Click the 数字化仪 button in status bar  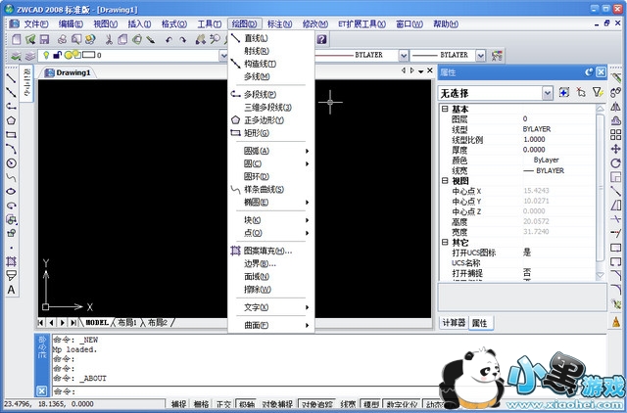tap(402, 404)
